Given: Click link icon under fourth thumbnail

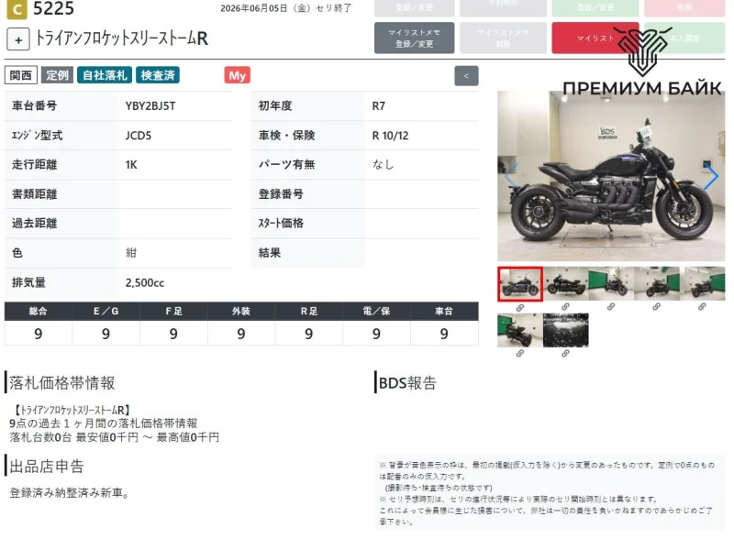Looking at the screenshot, I should pos(656,307).
